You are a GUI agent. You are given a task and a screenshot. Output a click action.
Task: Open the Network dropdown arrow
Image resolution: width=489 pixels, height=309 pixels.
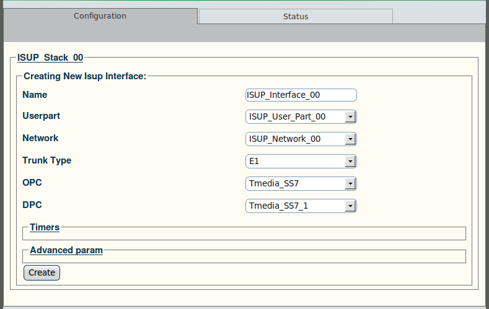coord(350,139)
